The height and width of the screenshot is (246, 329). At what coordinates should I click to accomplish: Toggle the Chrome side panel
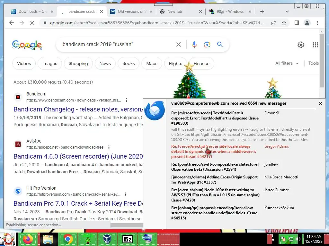coord(297,23)
